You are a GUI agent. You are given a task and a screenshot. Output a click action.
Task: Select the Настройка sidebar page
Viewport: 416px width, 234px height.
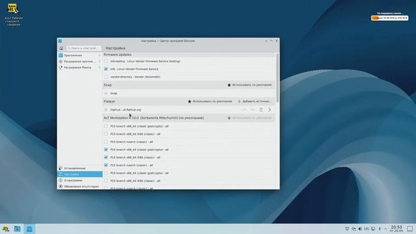tap(79, 174)
